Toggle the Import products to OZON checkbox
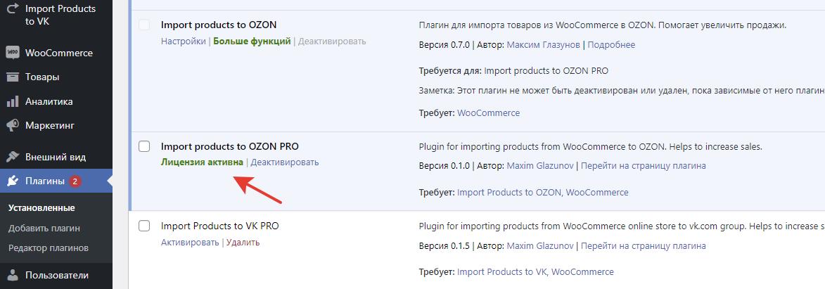The image size is (825, 289). (144, 25)
